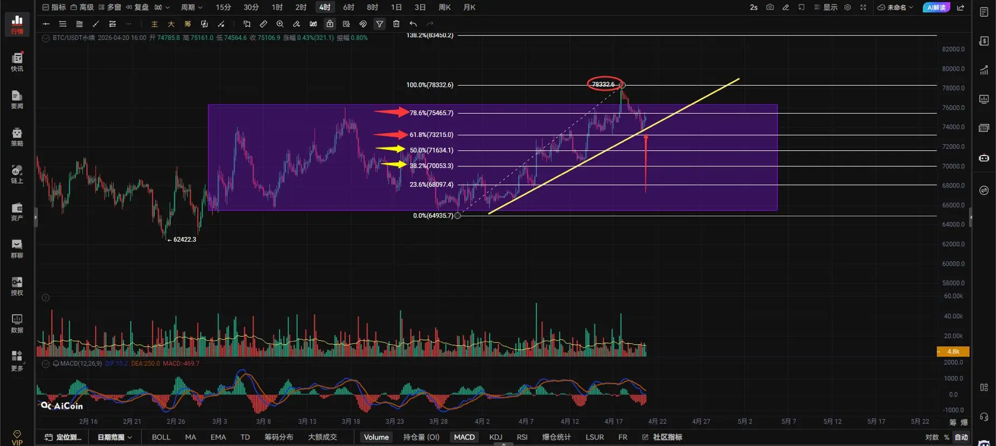
Task: Open the 群聊 group chat panel
Action: (17, 249)
